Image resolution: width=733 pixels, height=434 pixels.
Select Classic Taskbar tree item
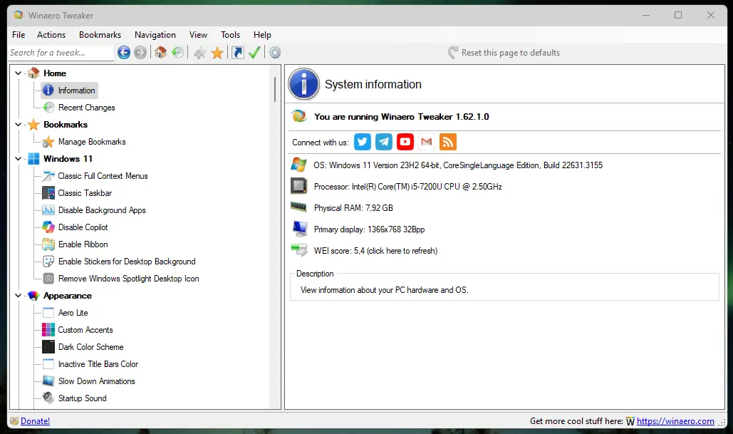point(85,193)
